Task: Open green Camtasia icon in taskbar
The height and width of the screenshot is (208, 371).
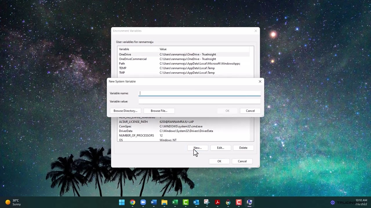Action: coord(186,202)
